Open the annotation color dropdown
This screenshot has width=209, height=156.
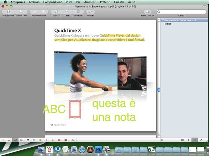point(61,140)
